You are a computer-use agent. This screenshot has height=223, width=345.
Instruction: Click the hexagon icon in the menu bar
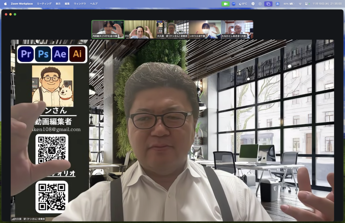coord(253,4)
